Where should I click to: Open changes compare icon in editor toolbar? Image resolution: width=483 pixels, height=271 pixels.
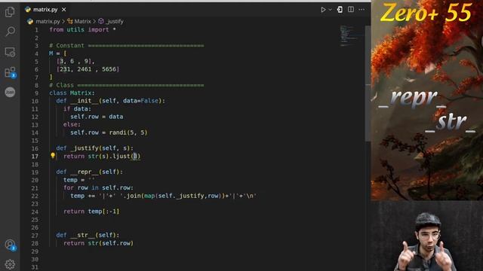click(340, 10)
